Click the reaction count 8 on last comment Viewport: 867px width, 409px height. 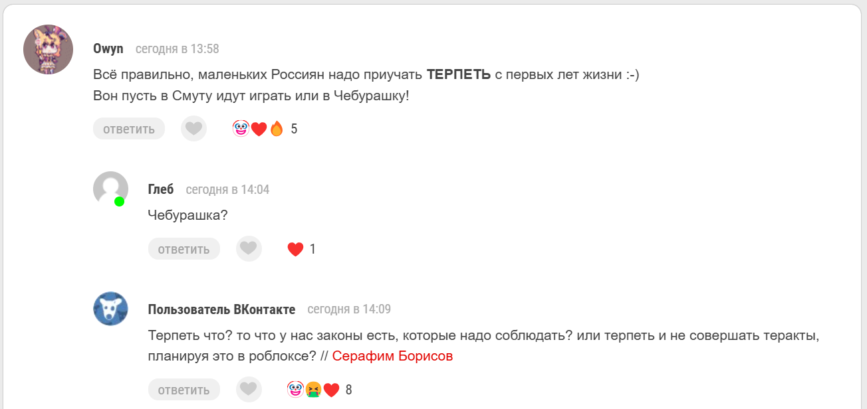pyautogui.click(x=348, y=390)
